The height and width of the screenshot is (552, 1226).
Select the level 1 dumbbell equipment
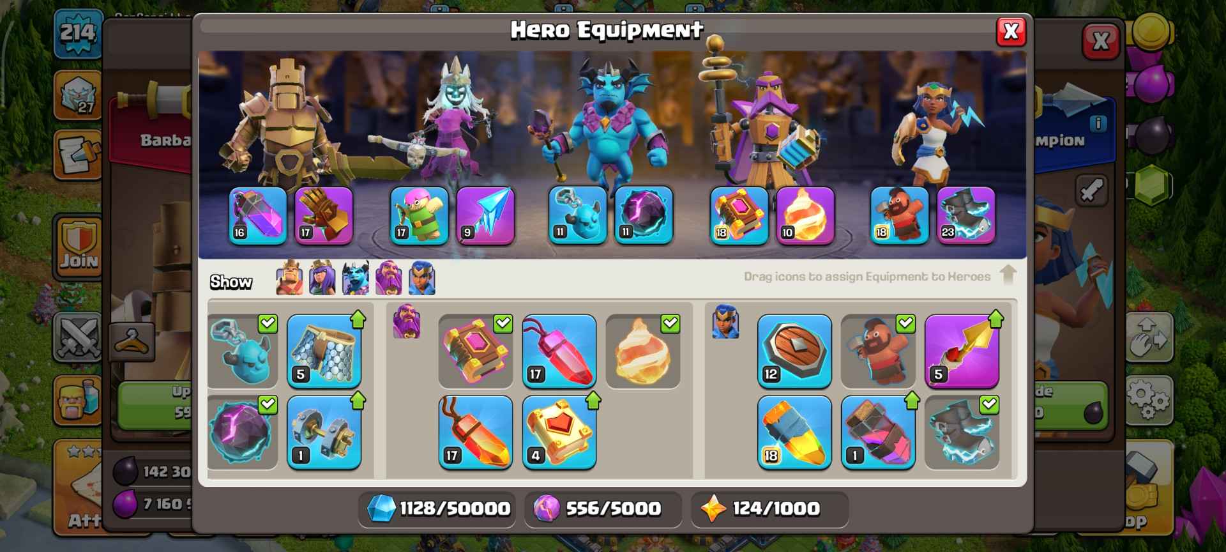click(324, 433)
